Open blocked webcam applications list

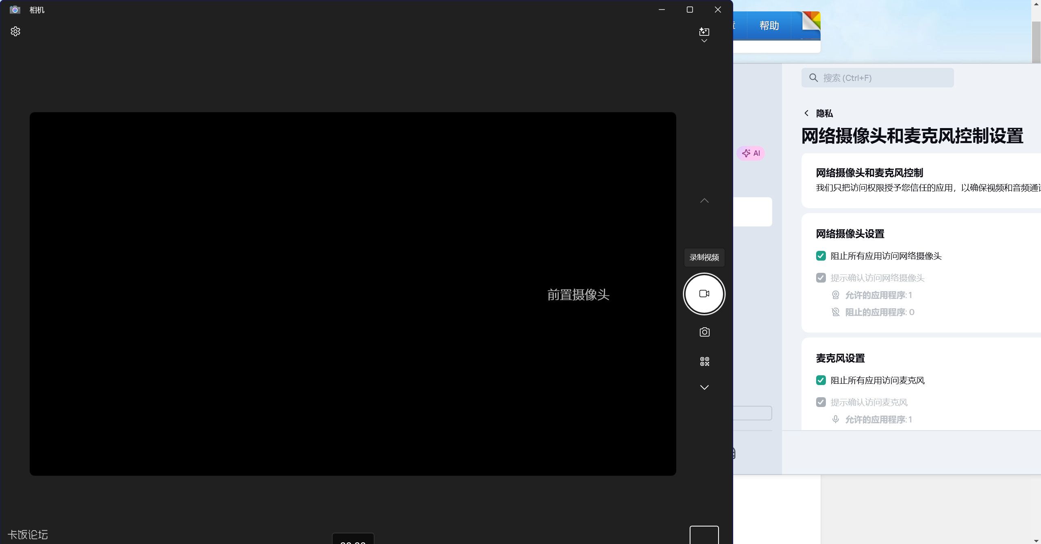pos(880,312)
